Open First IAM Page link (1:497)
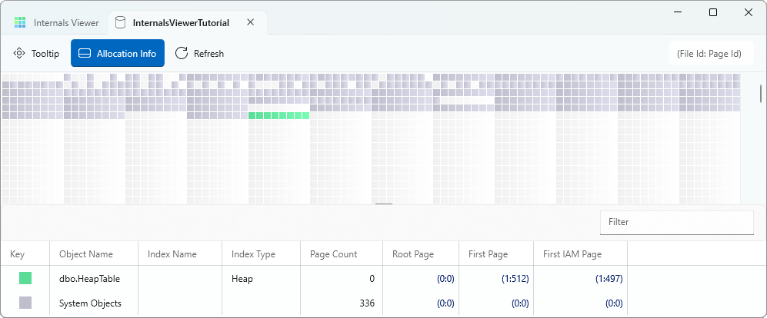The height and width of the screenshot is (318, 767). (609, 279)
